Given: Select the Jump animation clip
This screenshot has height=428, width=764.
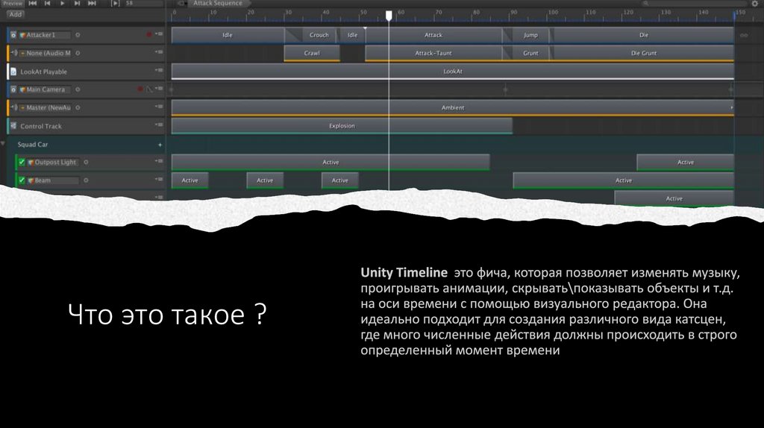Looking at the screenshot, I should pos(530,35).
